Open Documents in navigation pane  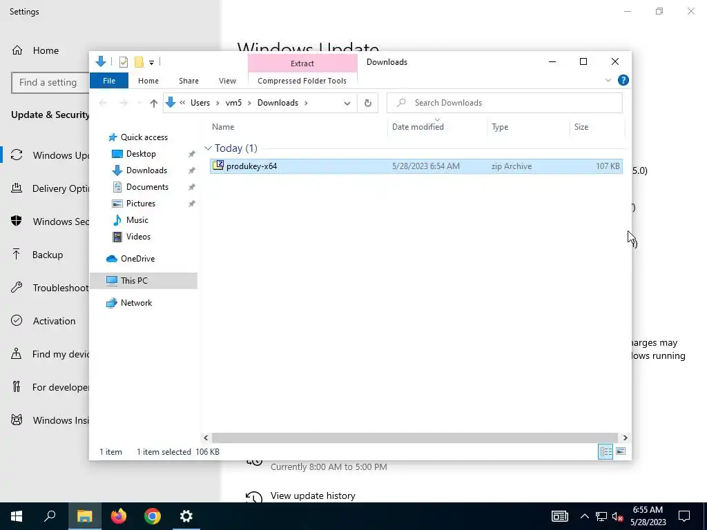[x=147, y=187]
